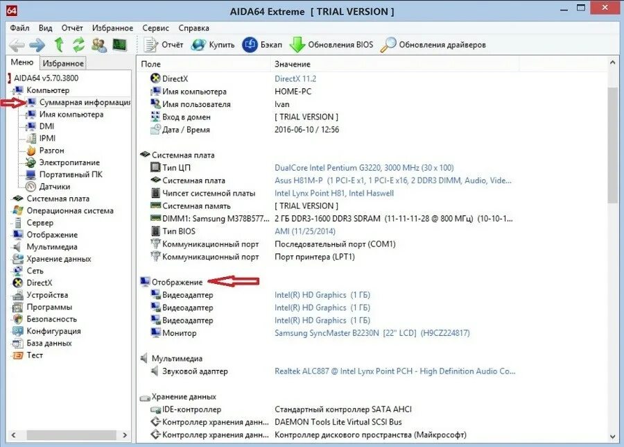Select Портативный ПК tree item

click(x=71, y=174)
